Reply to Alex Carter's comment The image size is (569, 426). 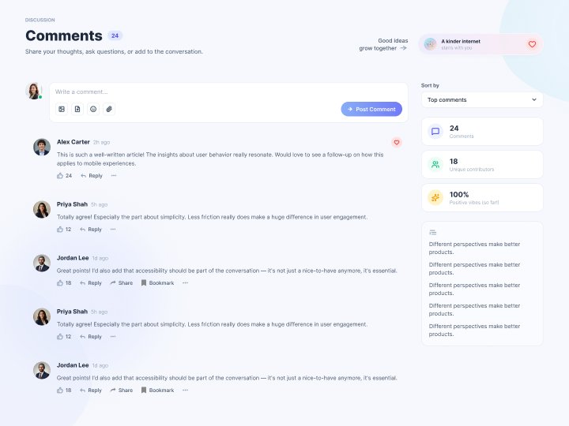point(92,176)
